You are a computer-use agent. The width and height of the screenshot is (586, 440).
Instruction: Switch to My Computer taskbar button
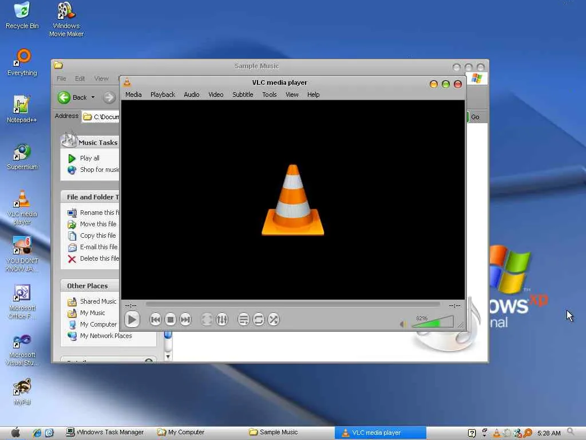click(x=181, y=432)
